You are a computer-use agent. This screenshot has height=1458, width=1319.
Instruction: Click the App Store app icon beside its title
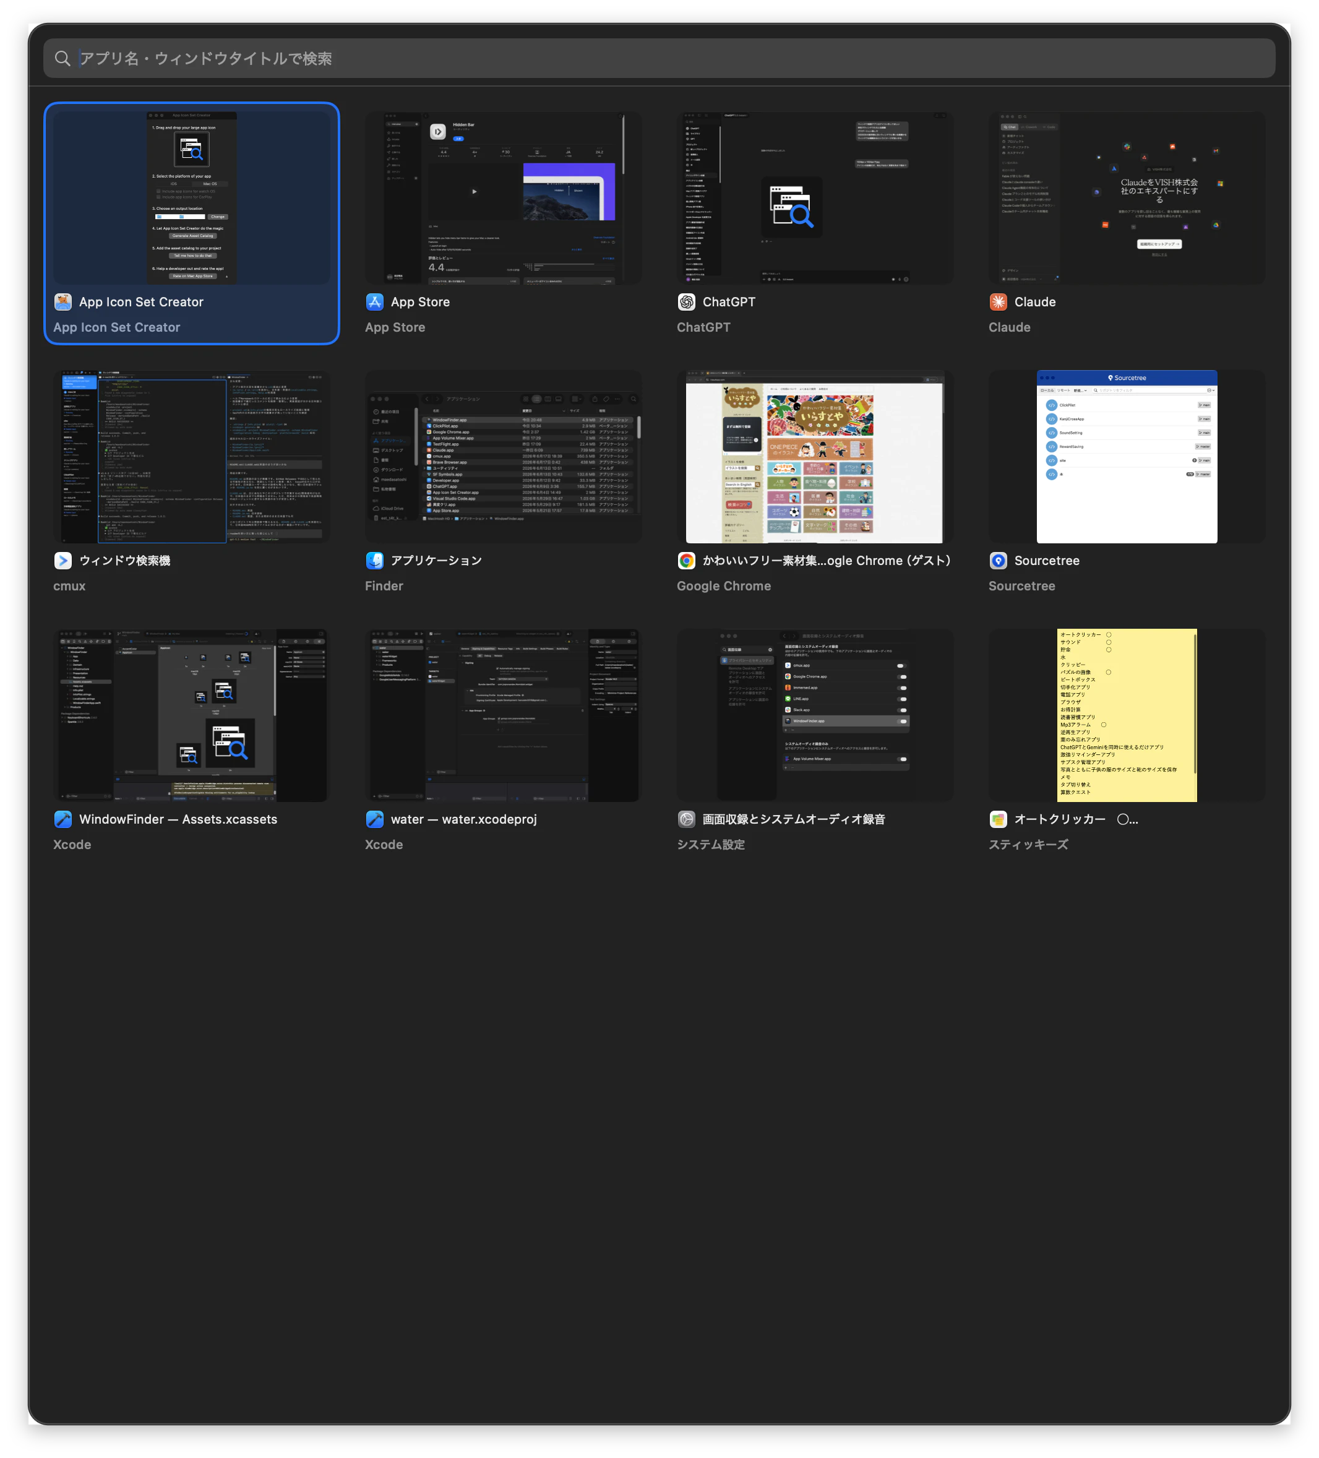point(374,301)
